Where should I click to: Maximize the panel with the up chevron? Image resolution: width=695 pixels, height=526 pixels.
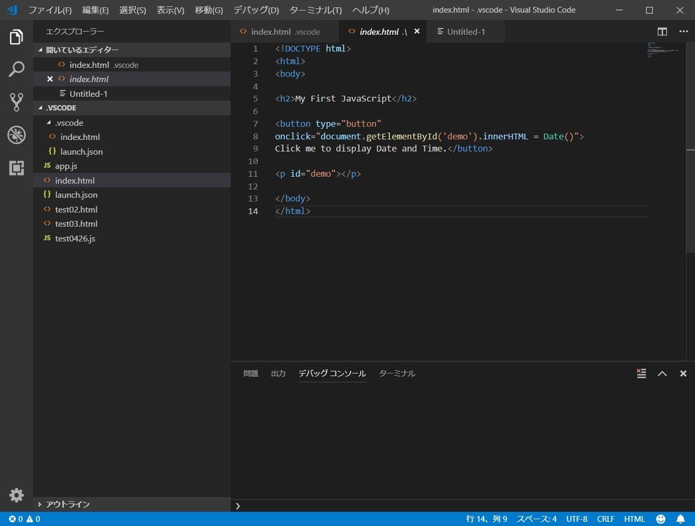click(662, 373)
